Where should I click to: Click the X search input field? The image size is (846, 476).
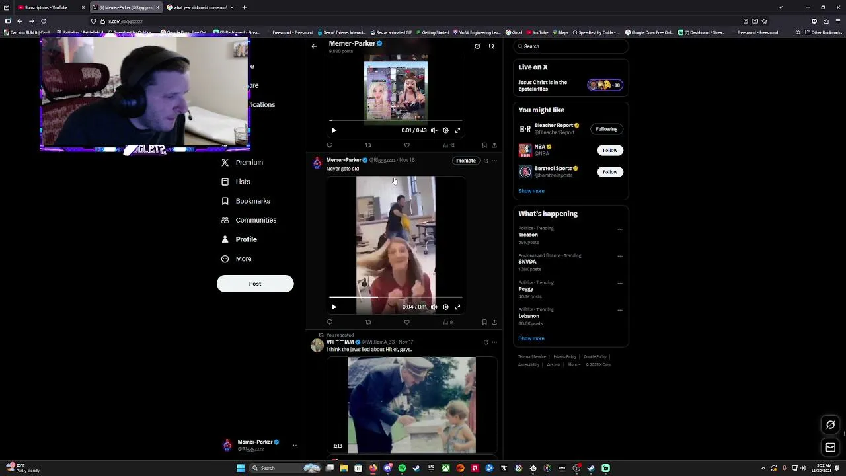point(571,46)
